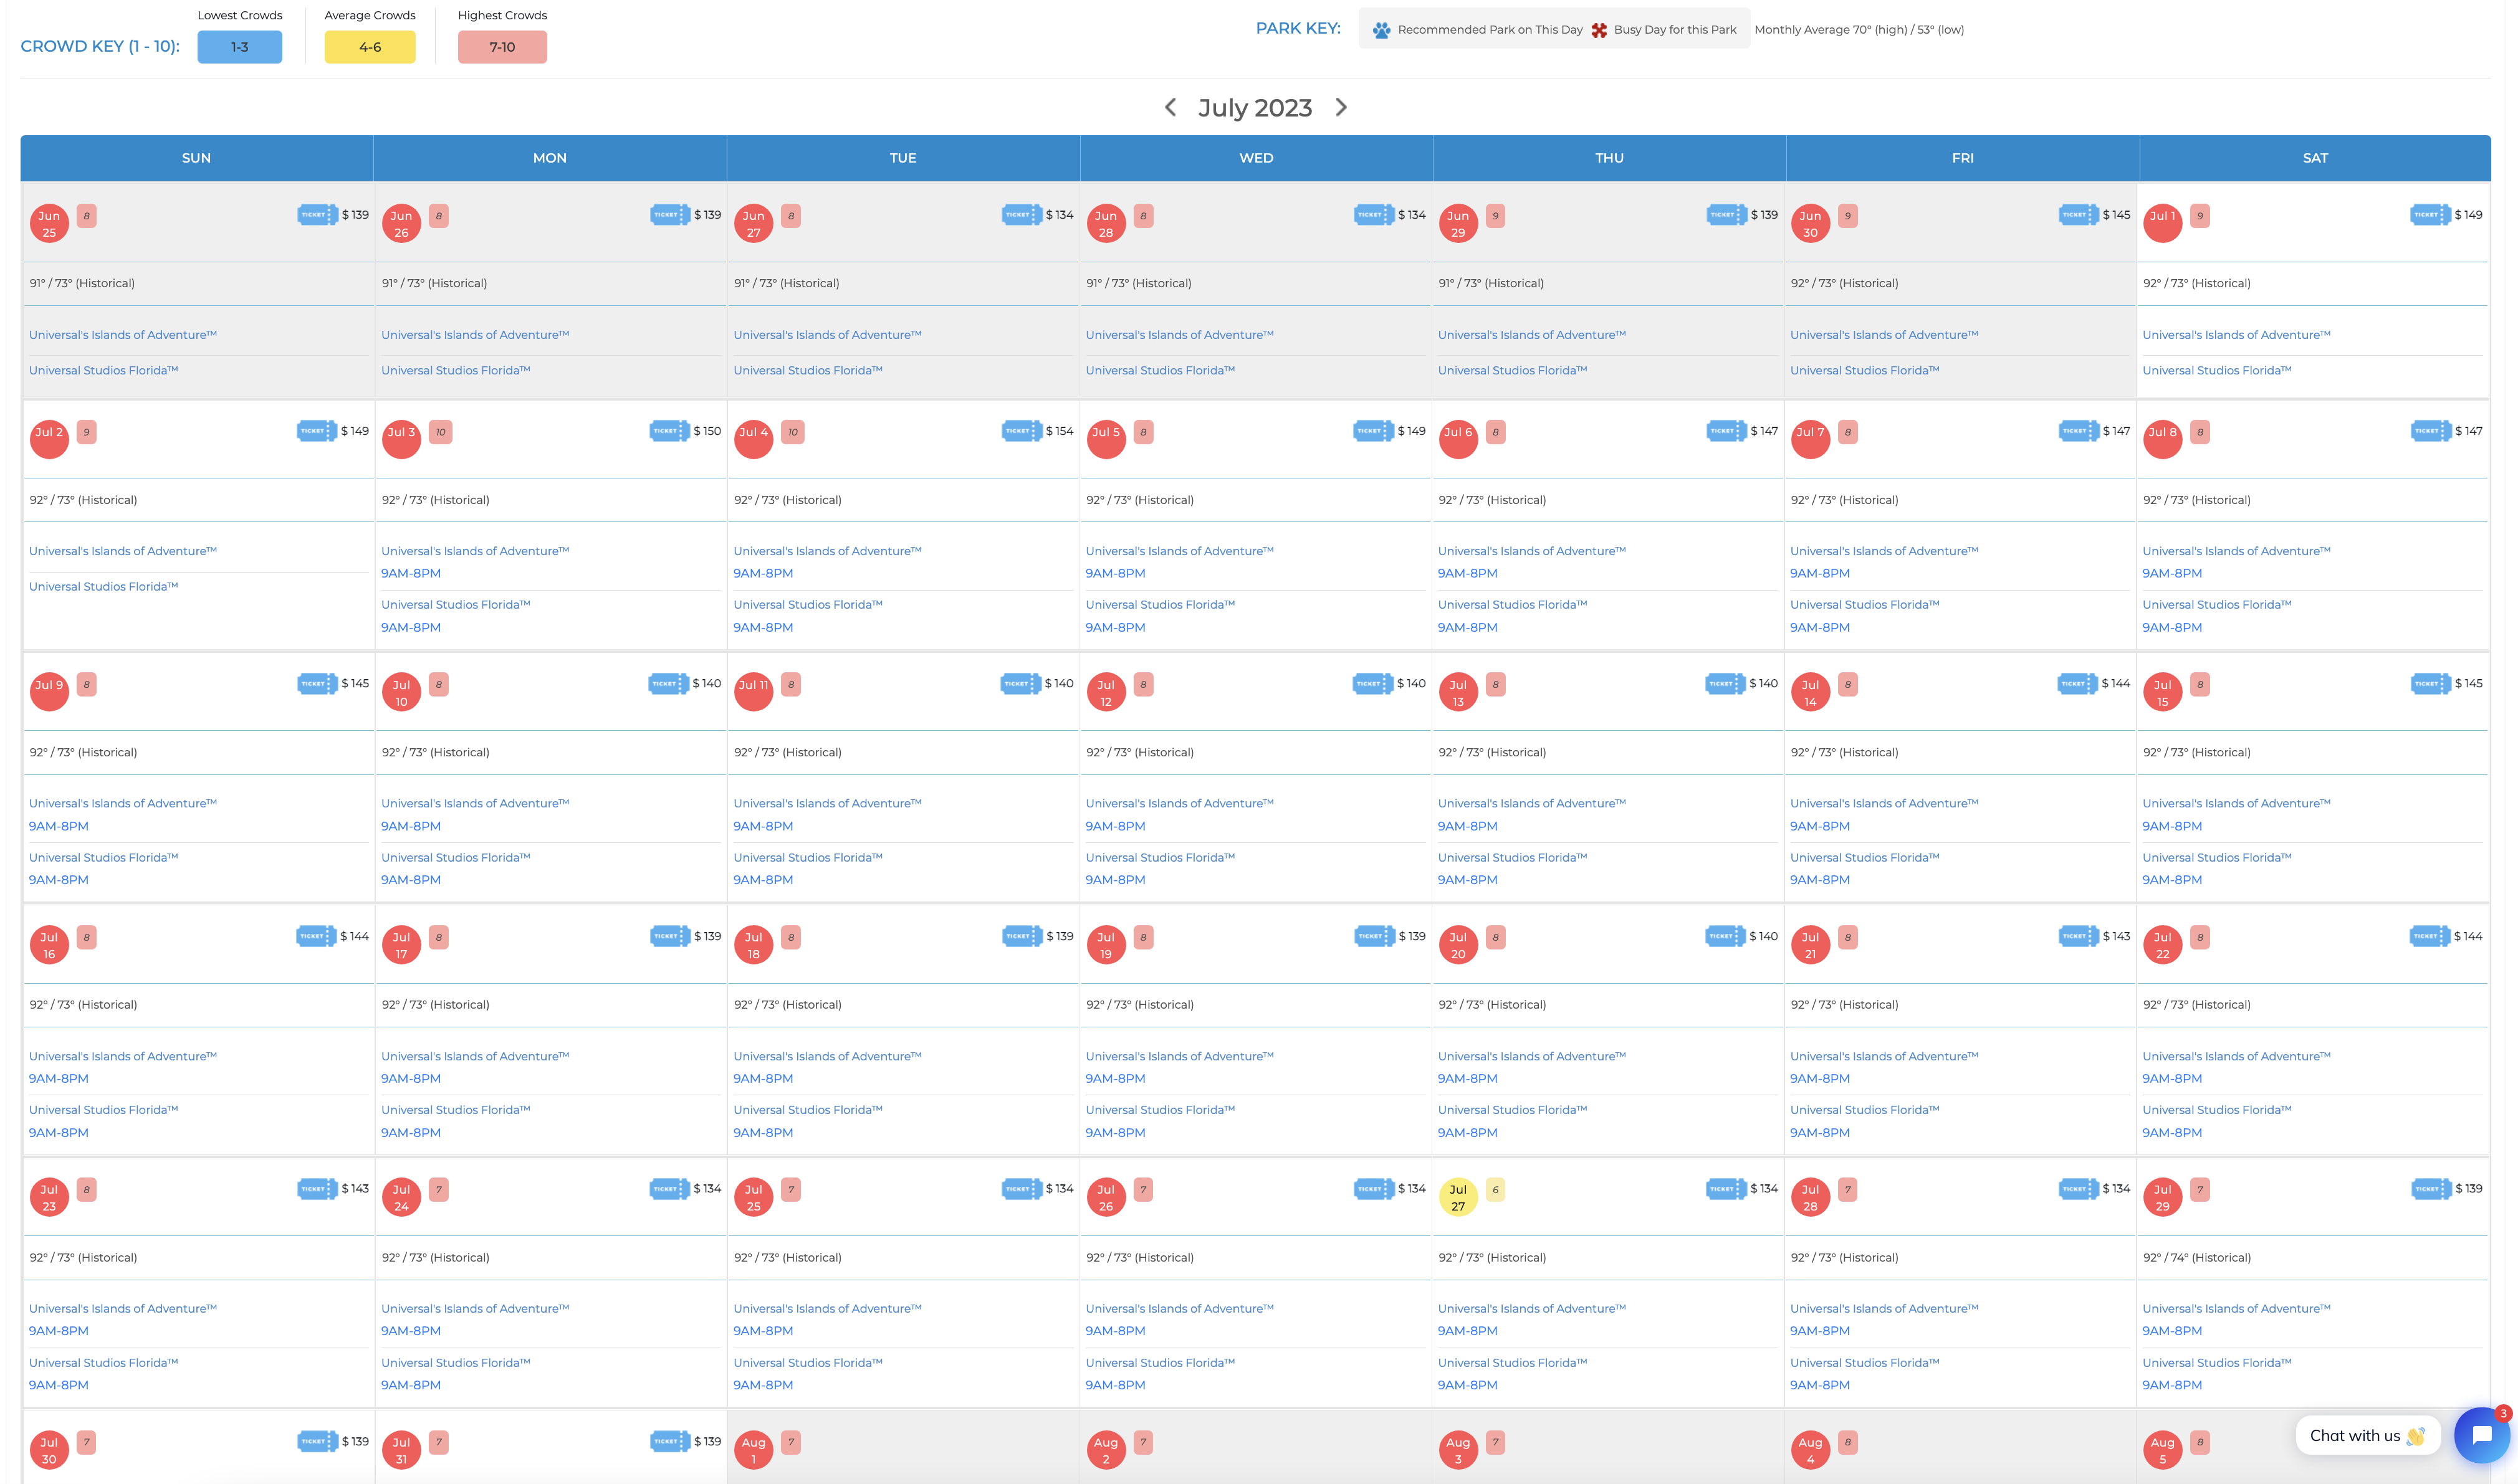
Task: Click the ticket icon for Jul 9
Action: tap(317, 684)
